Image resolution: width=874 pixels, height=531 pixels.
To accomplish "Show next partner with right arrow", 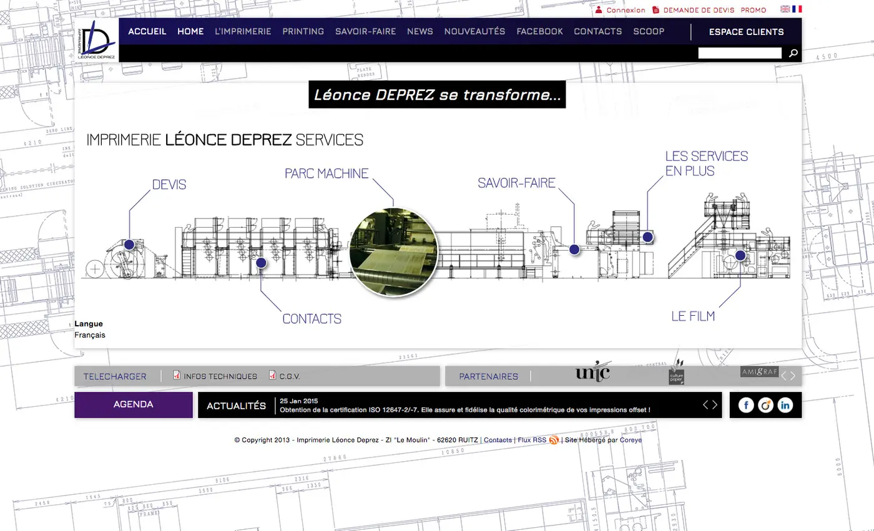I will click(x=793, y=376).
